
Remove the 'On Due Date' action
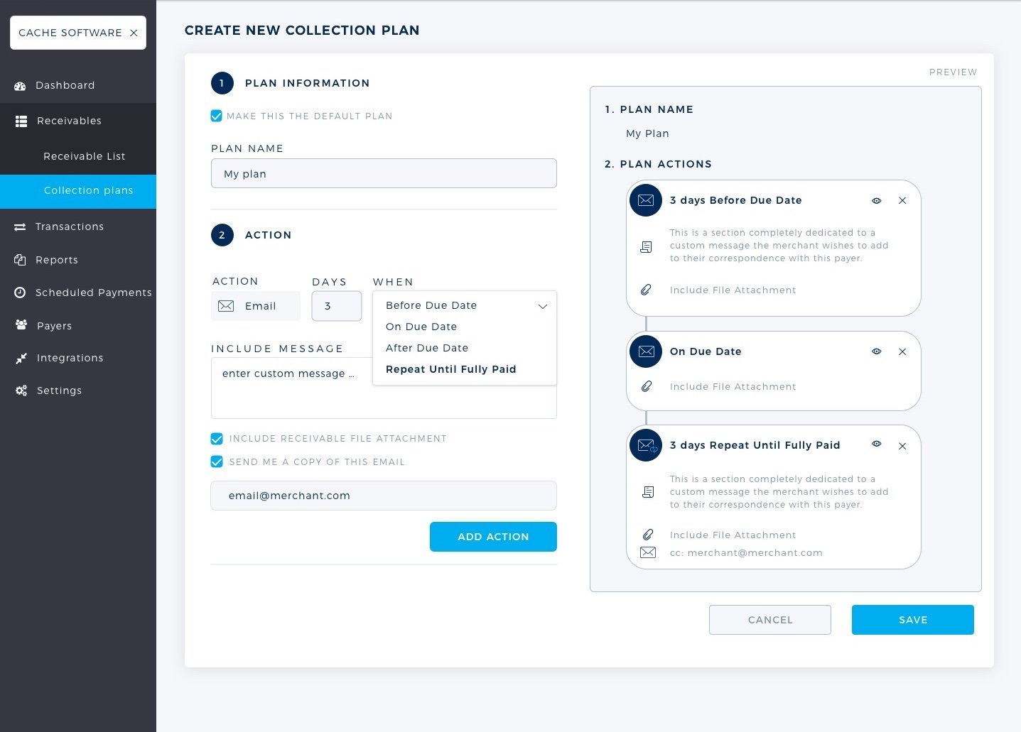(x=902, y=352)
